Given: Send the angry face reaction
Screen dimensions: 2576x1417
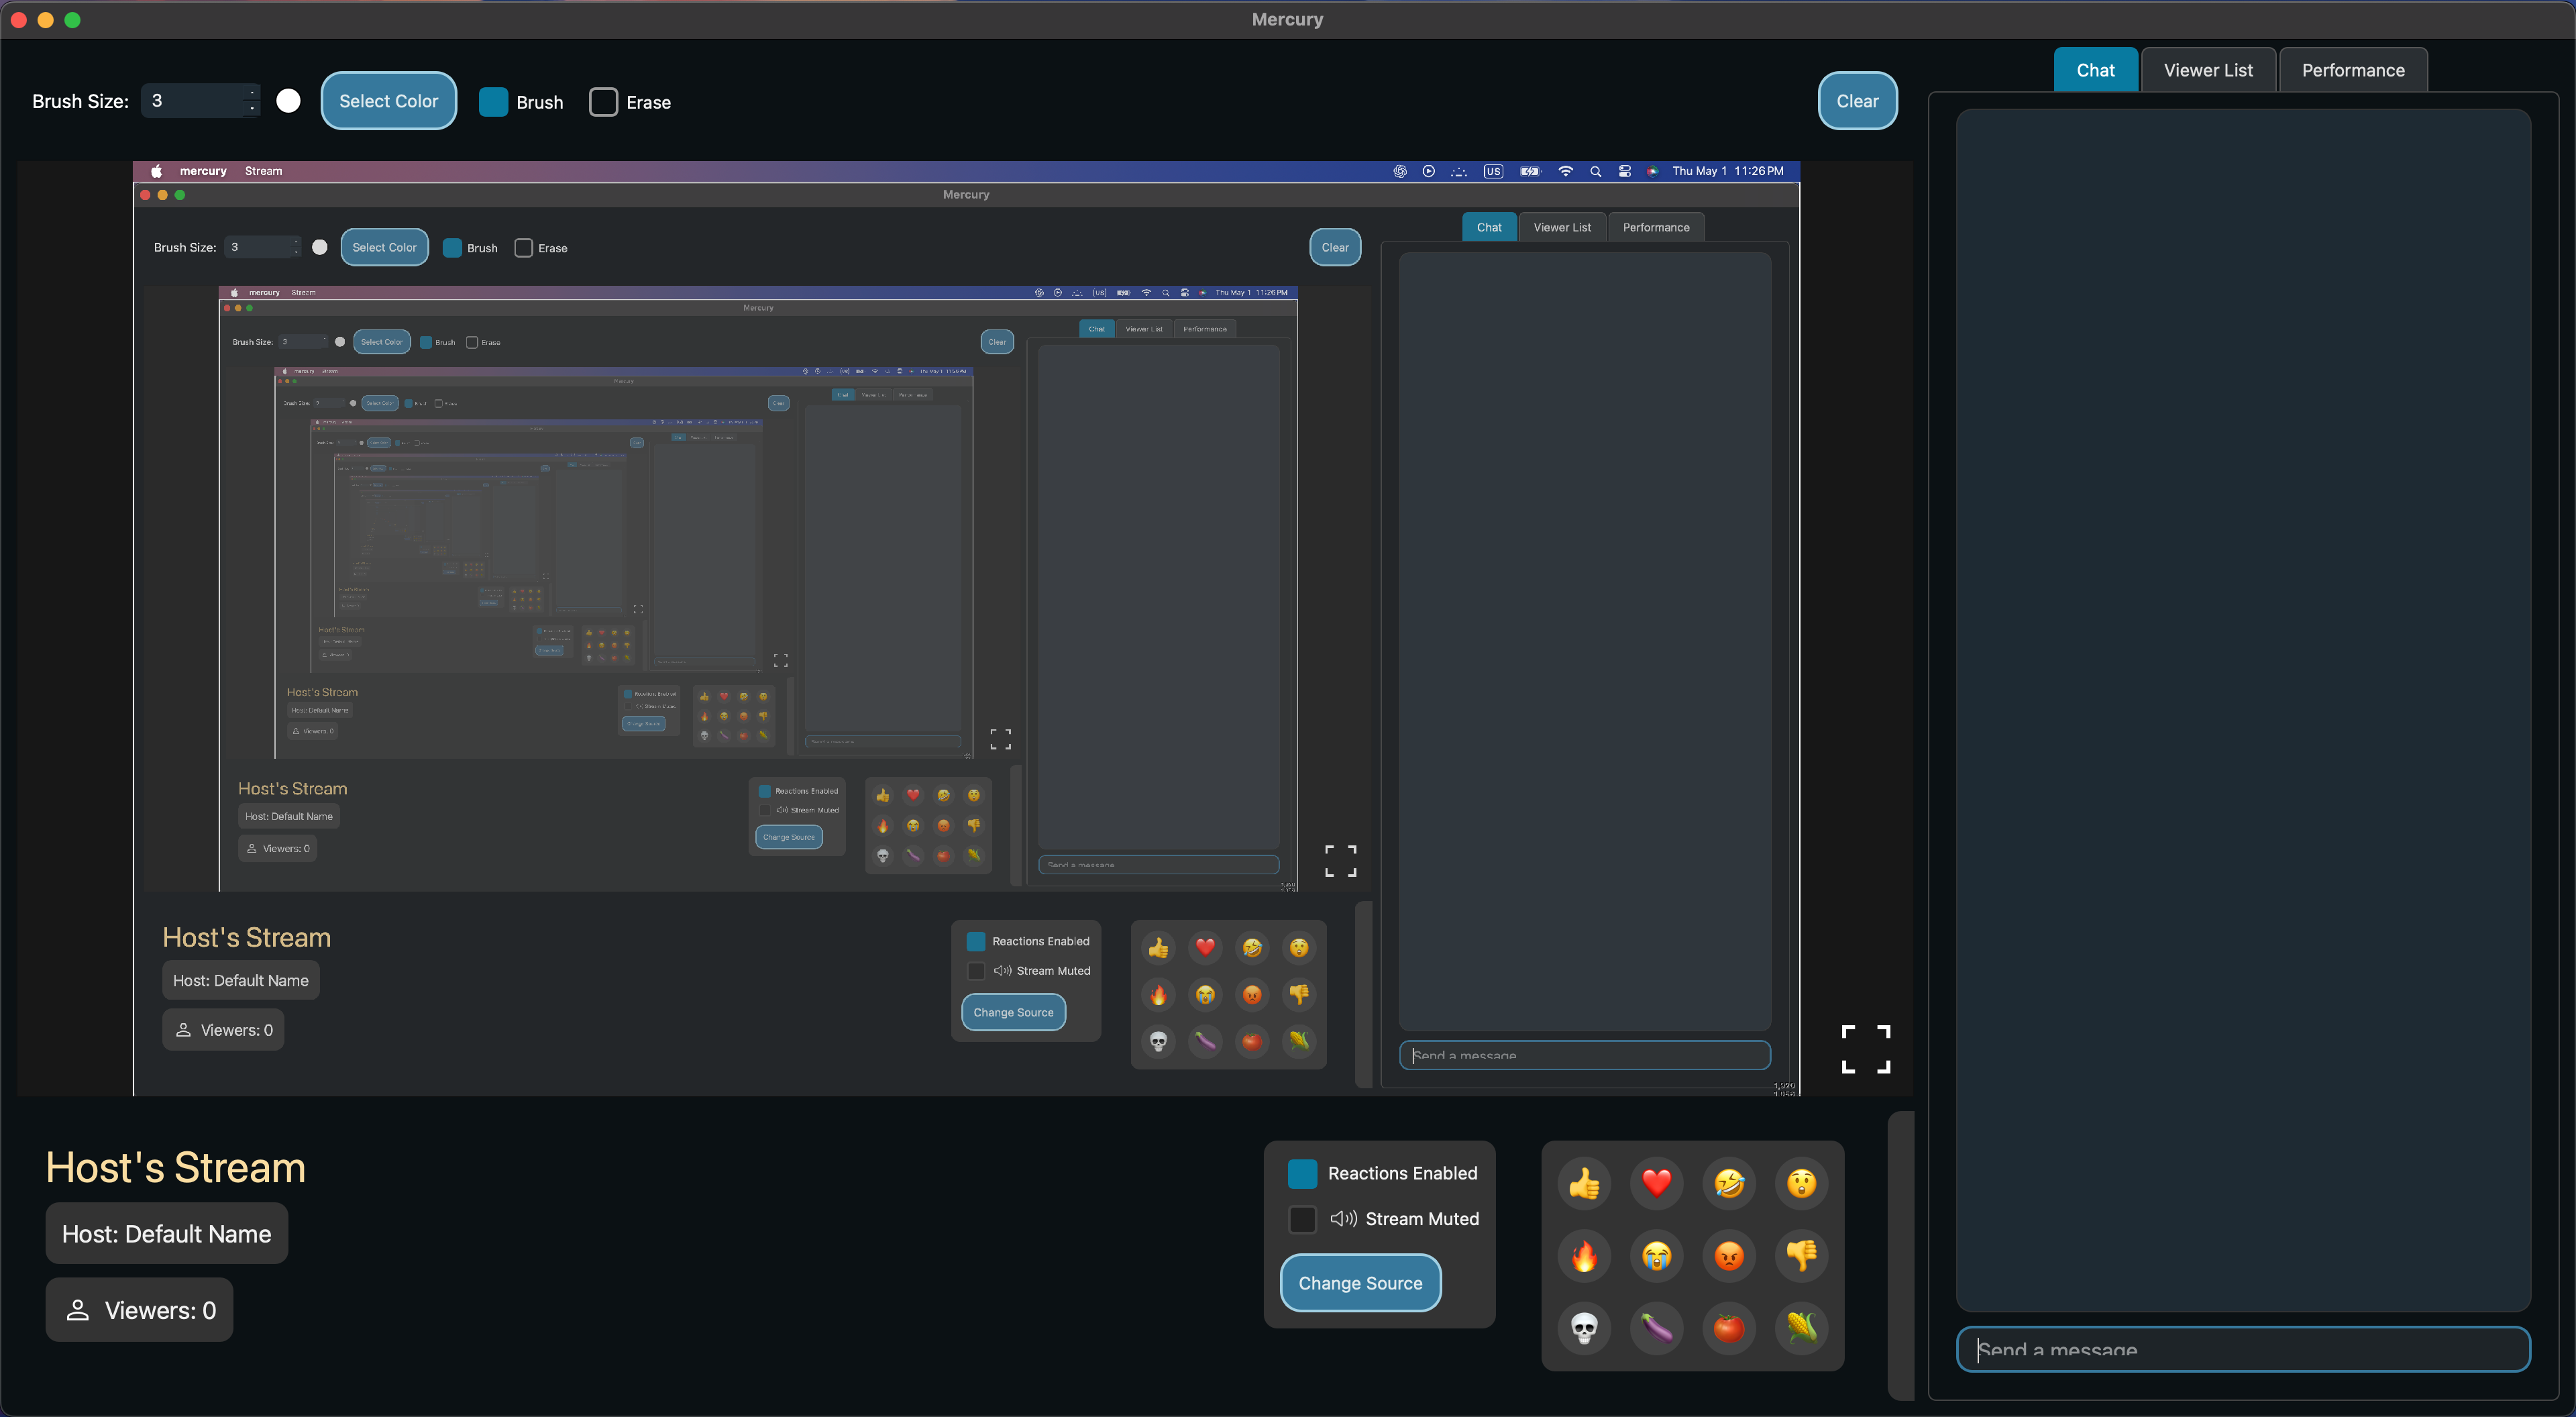Looking at the screenshot, I should coord(1729,1256).
